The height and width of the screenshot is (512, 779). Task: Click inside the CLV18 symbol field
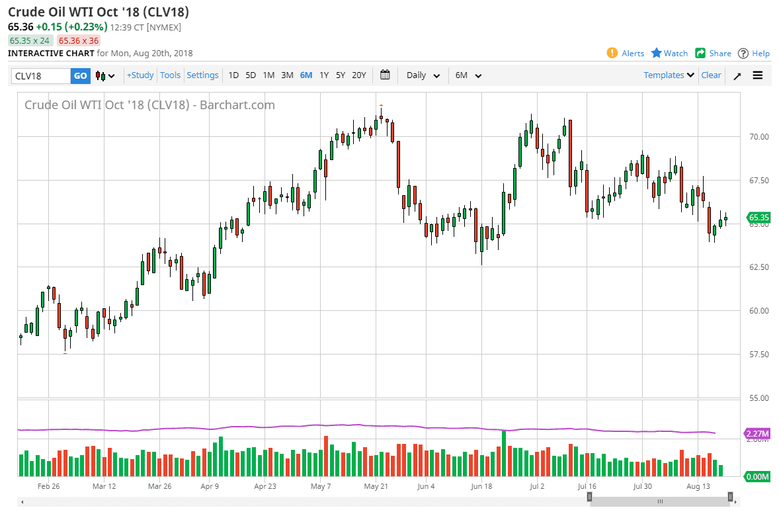pos(40,75)
